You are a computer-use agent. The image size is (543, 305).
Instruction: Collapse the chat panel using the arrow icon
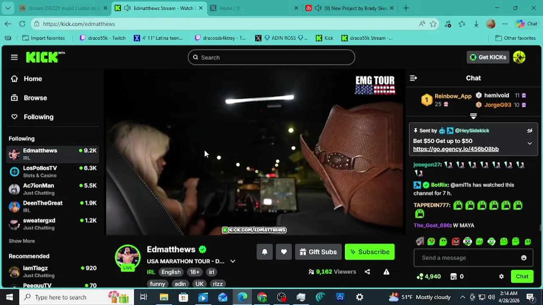414,78
